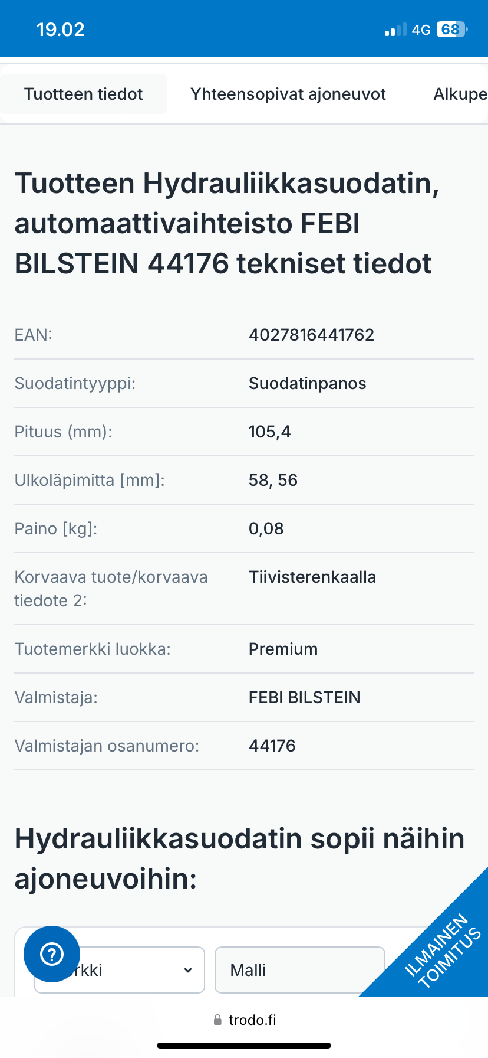Tap the Premium brand class value
488x1058 pixels.
(x=283, y=649)
